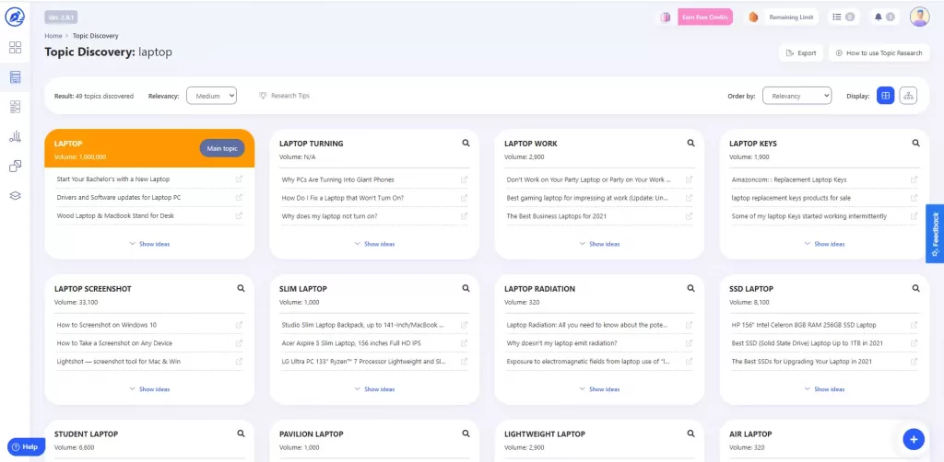Open 'laptop replacement keys products for sale'
944x462 pixels.
click(791, 198)
